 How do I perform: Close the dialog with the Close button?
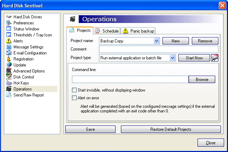(211, 143)
